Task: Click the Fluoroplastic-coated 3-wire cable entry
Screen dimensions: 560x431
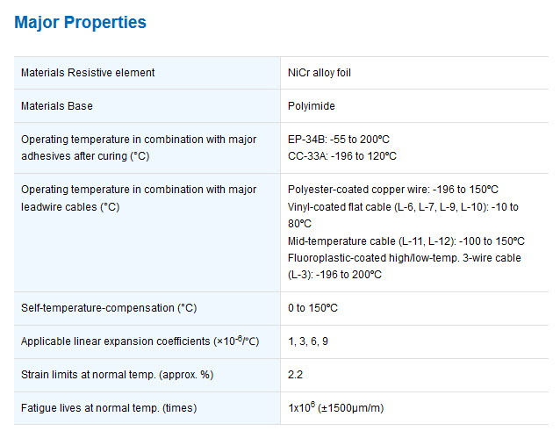Action: pyautogui.click(x=405, y=266)
